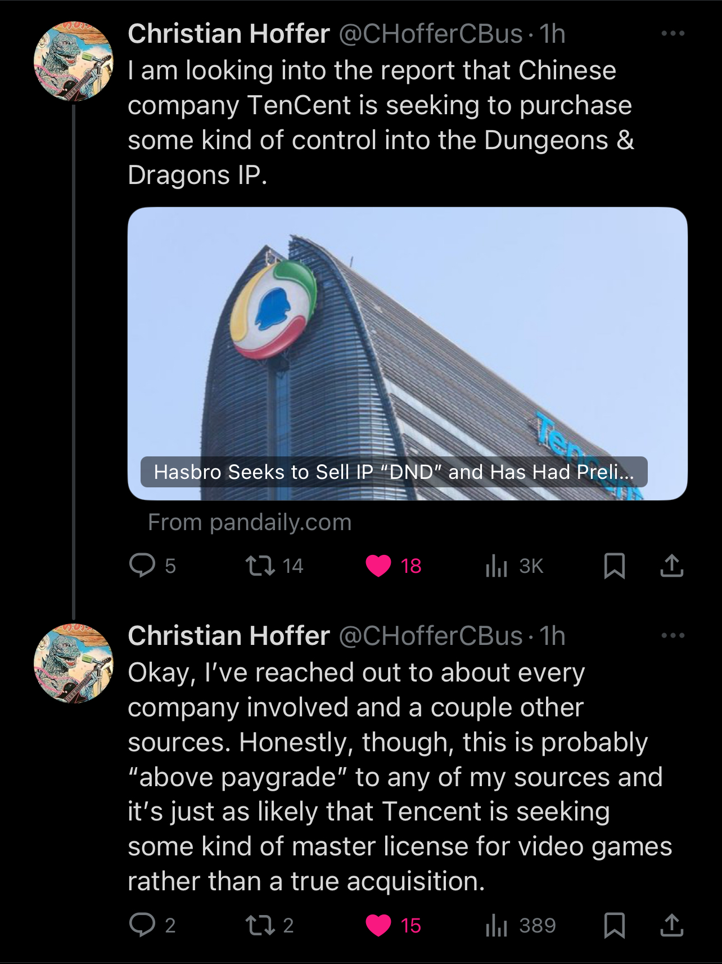
Task: Tap the Godzilla avatar on the first tweet
Action: tap(74, 61)
